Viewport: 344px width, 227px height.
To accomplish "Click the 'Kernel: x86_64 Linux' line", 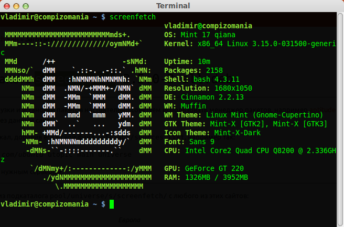I will click(250, 44).
